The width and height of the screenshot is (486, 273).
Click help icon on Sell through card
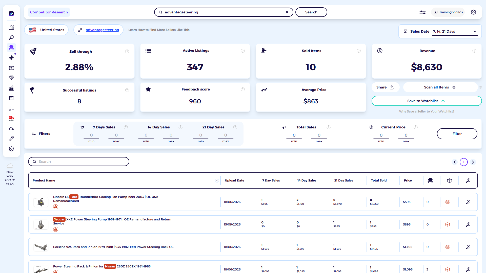tap(127, 52)
